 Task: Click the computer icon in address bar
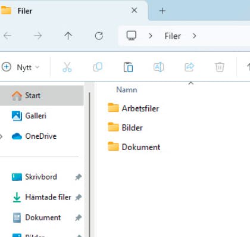[132, 36]
